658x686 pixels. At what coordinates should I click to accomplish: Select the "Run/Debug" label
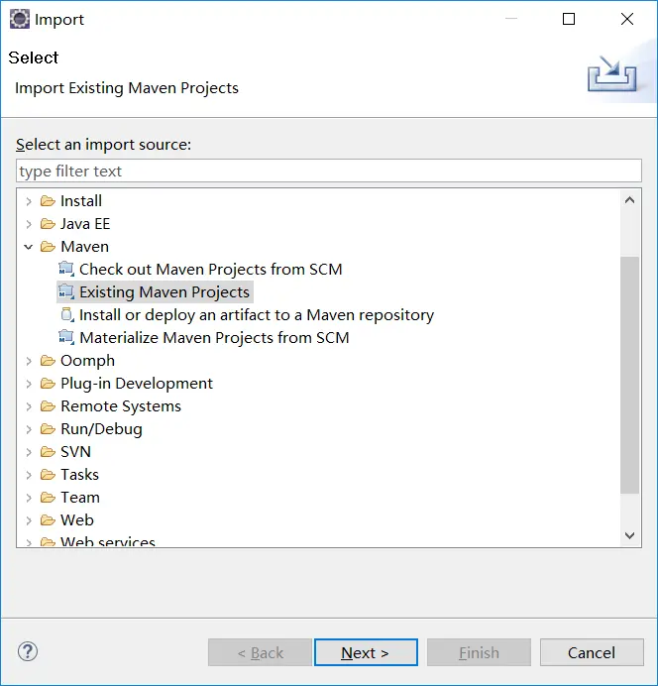coord(101,428)
